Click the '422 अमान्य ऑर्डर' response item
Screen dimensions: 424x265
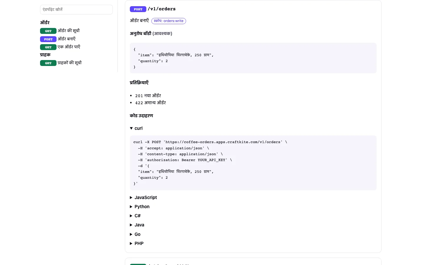click(150, 103)
